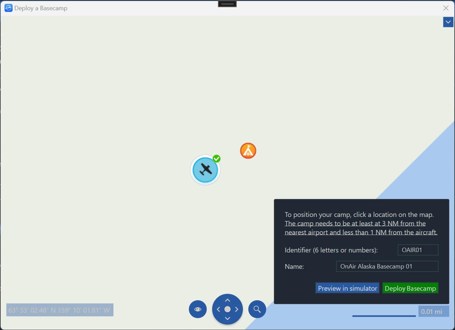Select the aircraft marker on the map
Image resolution: width=455 pixels, height=330 pixels.
205,170
